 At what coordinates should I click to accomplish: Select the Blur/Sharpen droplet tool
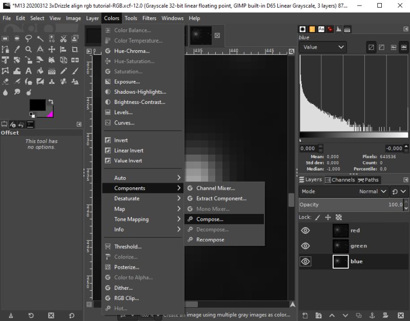[x=5, y=92]
